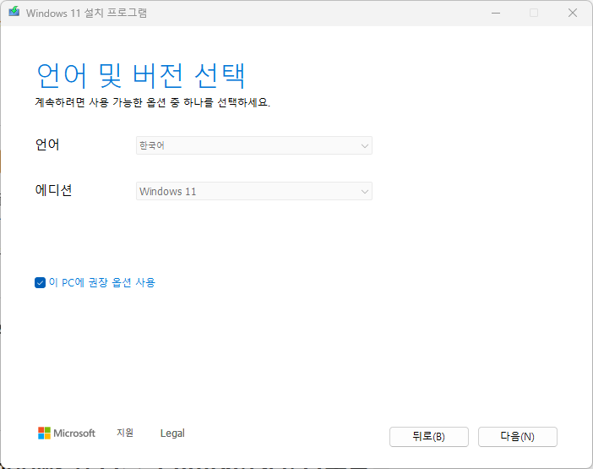Open the 에디션 dropdown showing Windows 11

click(x=254, y=191)
